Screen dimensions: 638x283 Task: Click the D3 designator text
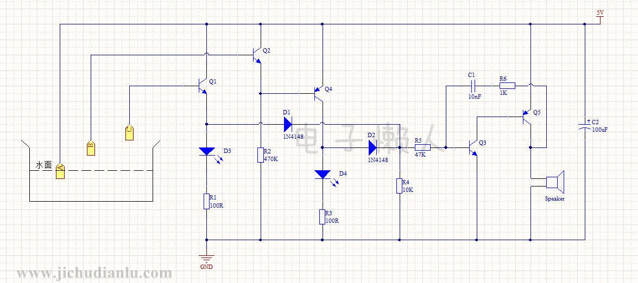[228, 151]
